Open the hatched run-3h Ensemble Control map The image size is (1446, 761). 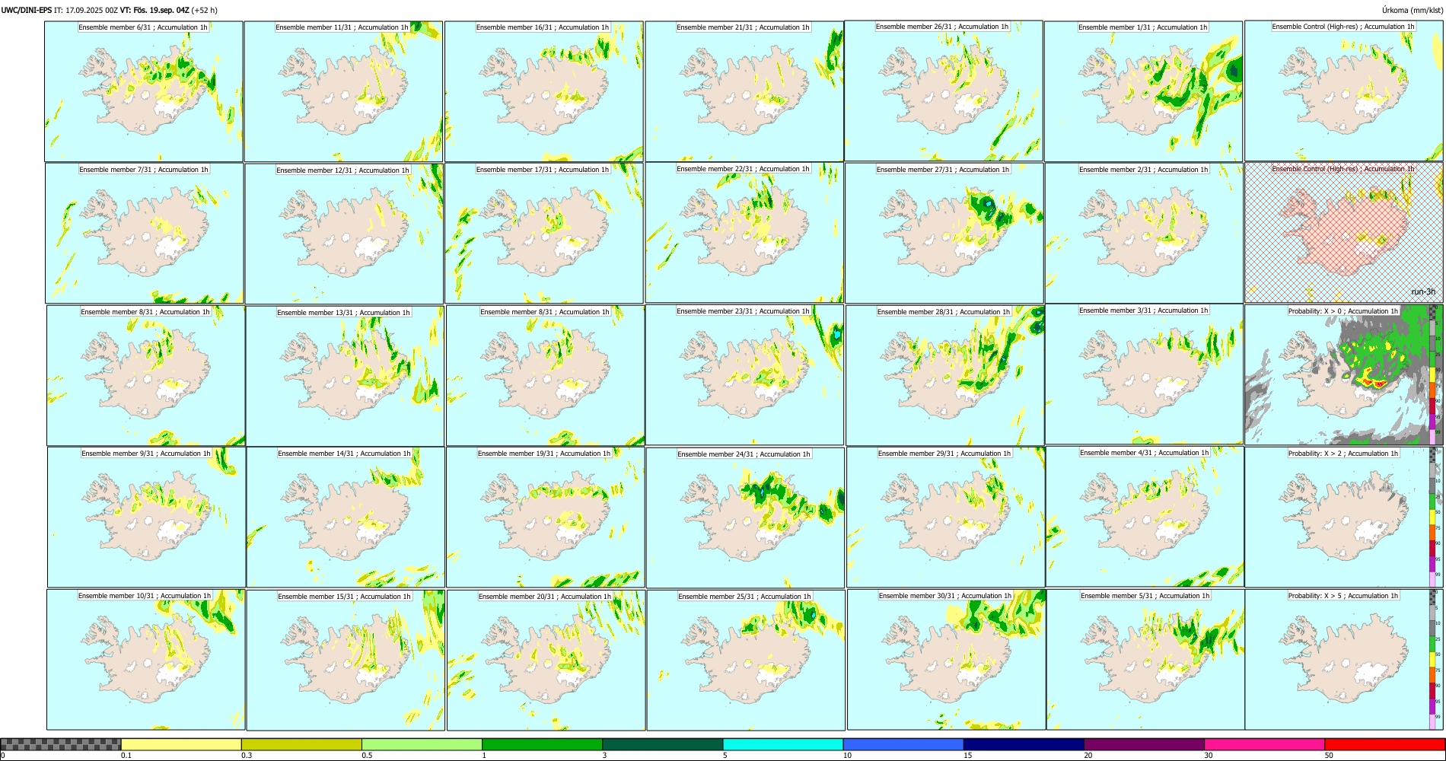(x=1344, y=233)
